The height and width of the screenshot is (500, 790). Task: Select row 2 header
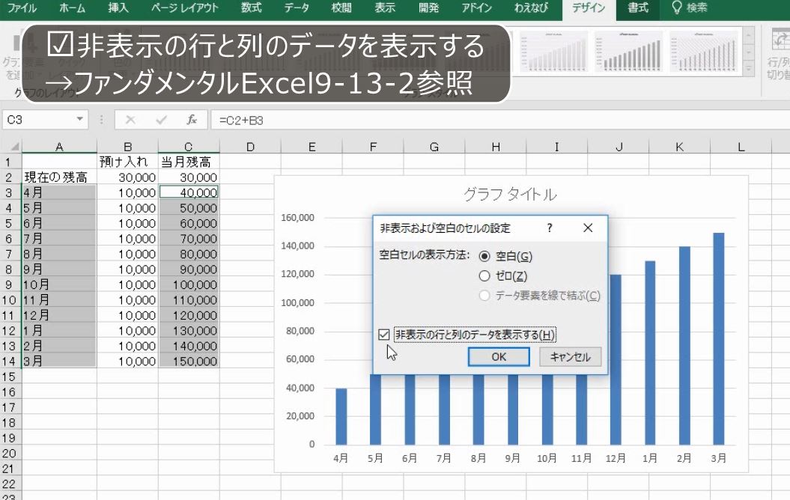tap(9, 177)
